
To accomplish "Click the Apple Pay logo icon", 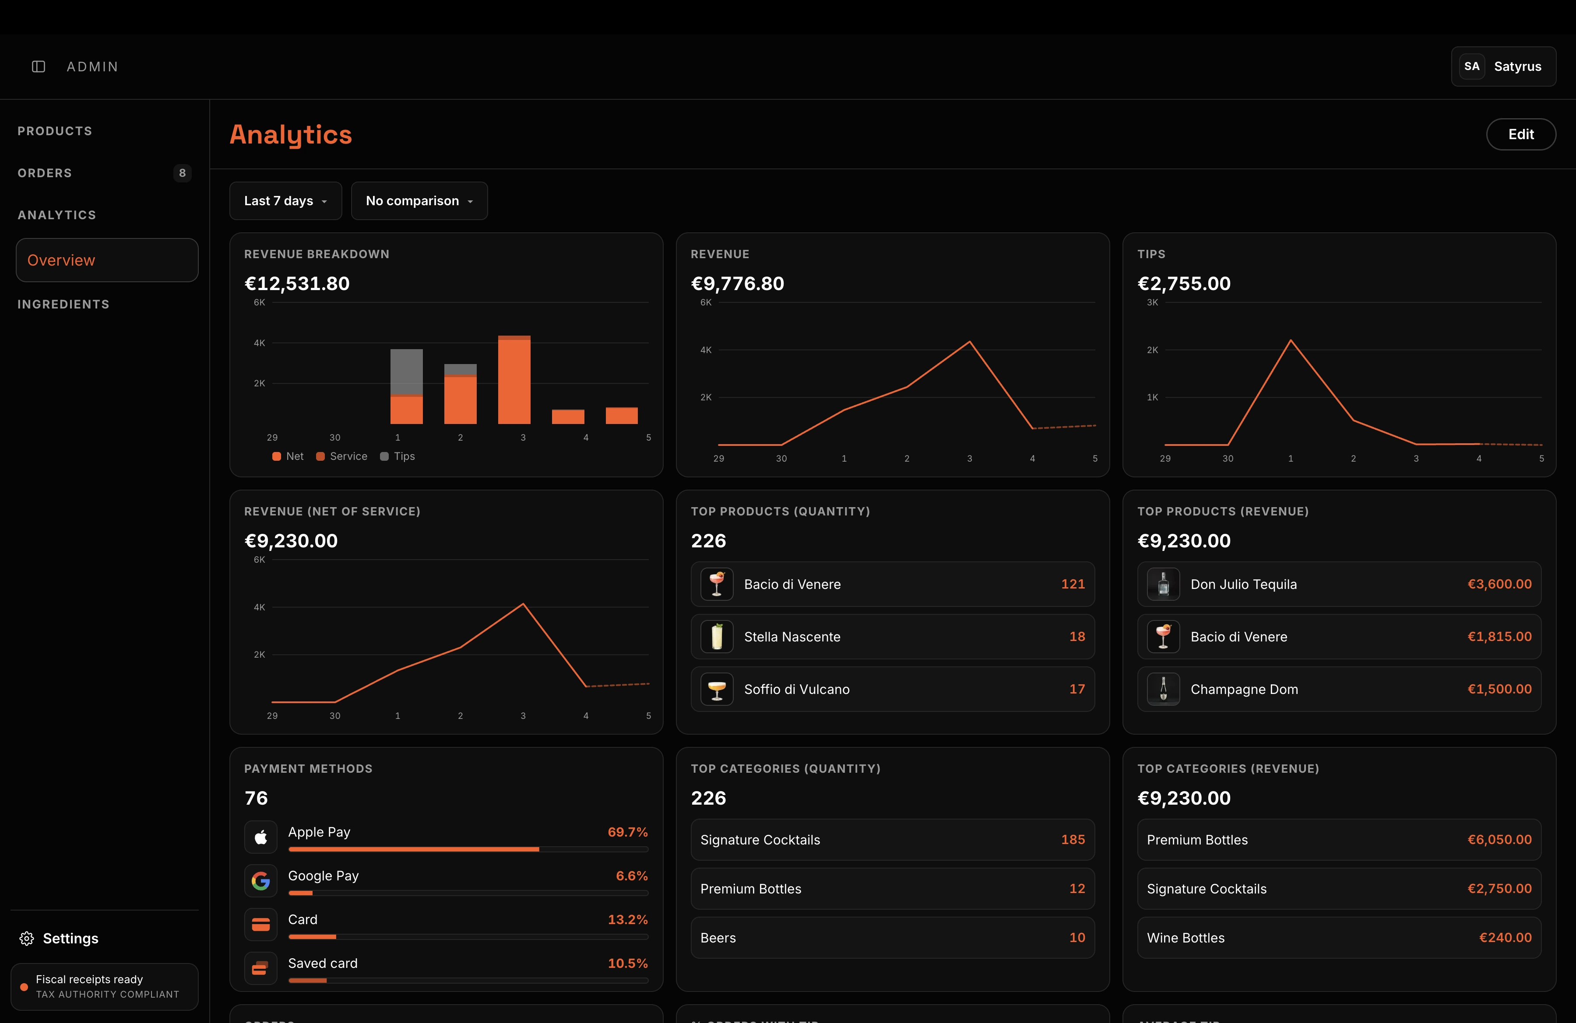I will (261, 837).
